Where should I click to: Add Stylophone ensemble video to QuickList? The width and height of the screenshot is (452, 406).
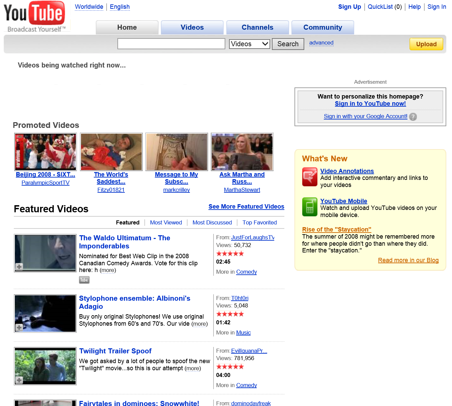tap(19, 327)
